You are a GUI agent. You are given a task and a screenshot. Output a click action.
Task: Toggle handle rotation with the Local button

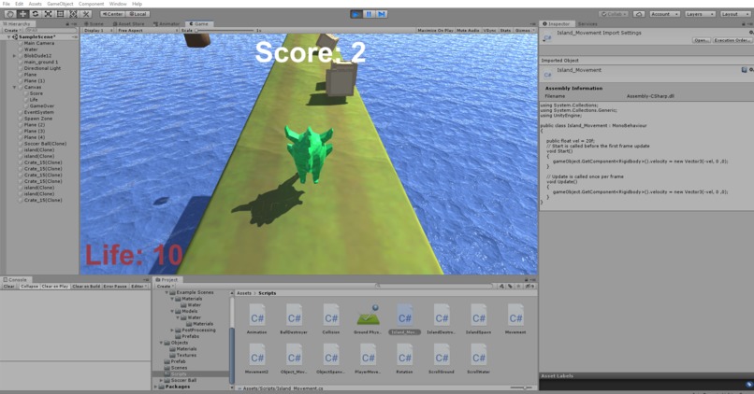point(138,14)
